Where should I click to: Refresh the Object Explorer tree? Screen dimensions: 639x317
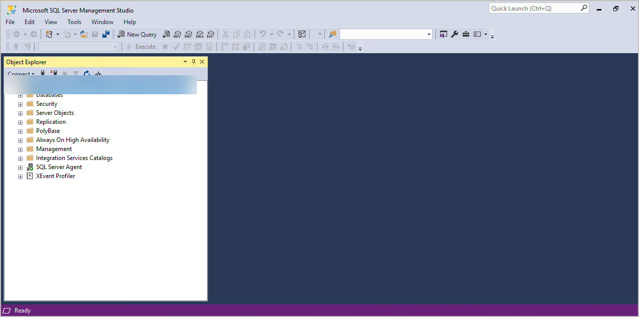86,74
